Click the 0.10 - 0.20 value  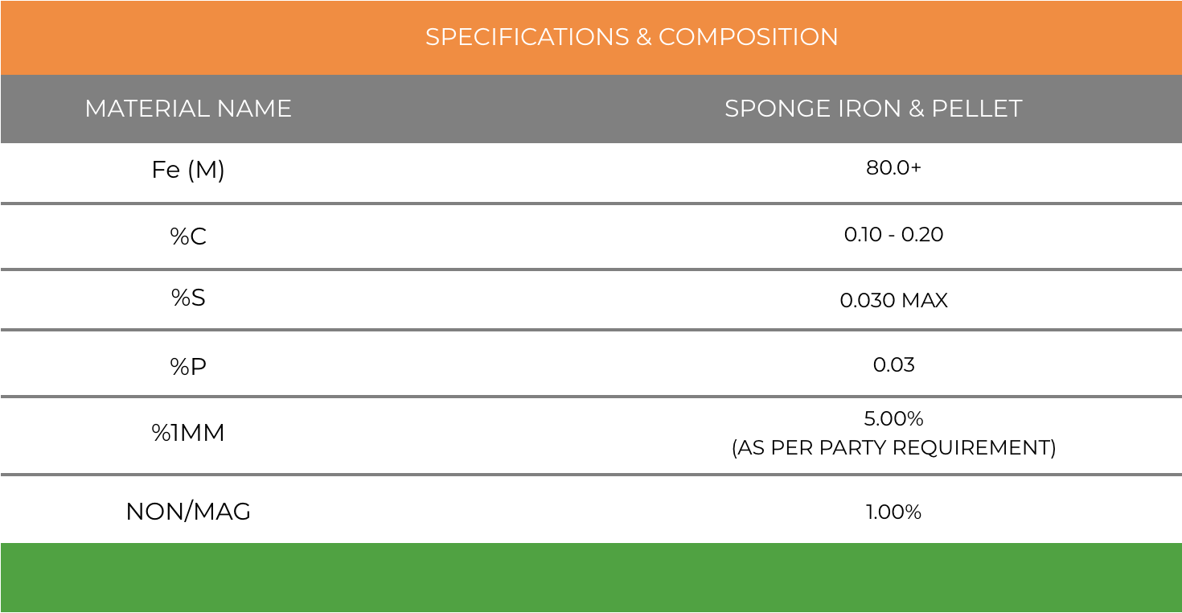point(893,234)
